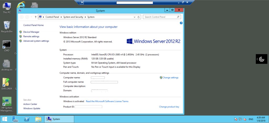This screenshot has height=123, width=269.
Task: Expand arrow after System and Security breadcrumb
Action: [85, 17]
